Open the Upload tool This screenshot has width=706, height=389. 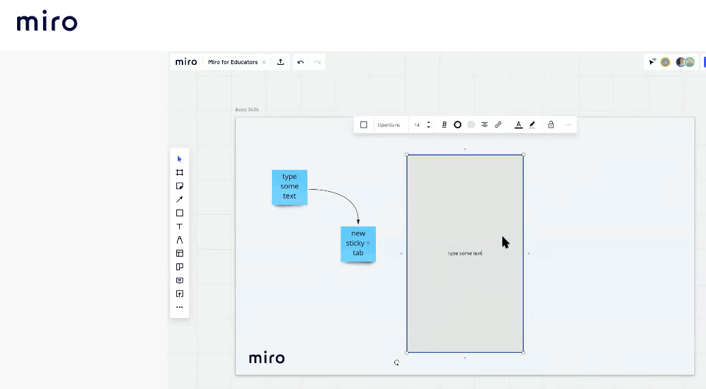coord(180,294)
